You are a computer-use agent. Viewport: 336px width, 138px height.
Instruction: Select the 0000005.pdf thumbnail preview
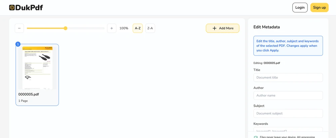point(37,68)
